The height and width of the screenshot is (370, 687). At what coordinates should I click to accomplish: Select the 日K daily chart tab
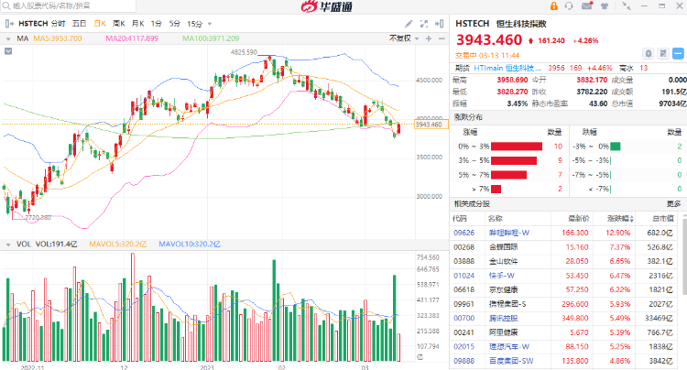[100, 24]
